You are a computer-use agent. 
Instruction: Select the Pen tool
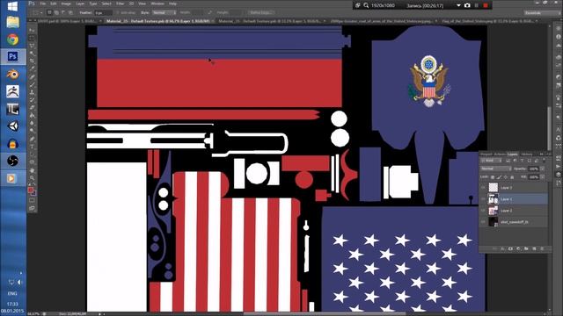32,139
